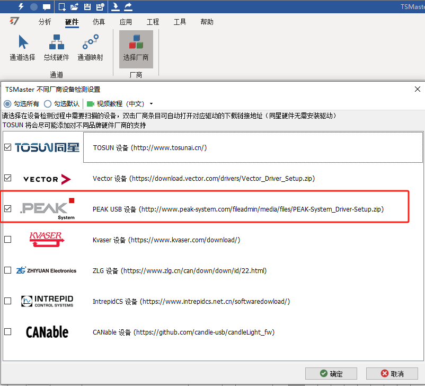Viewport: 425px width, 386px height.
Task: Open the 硬件 ribbon tab
Action: (72, 22)
